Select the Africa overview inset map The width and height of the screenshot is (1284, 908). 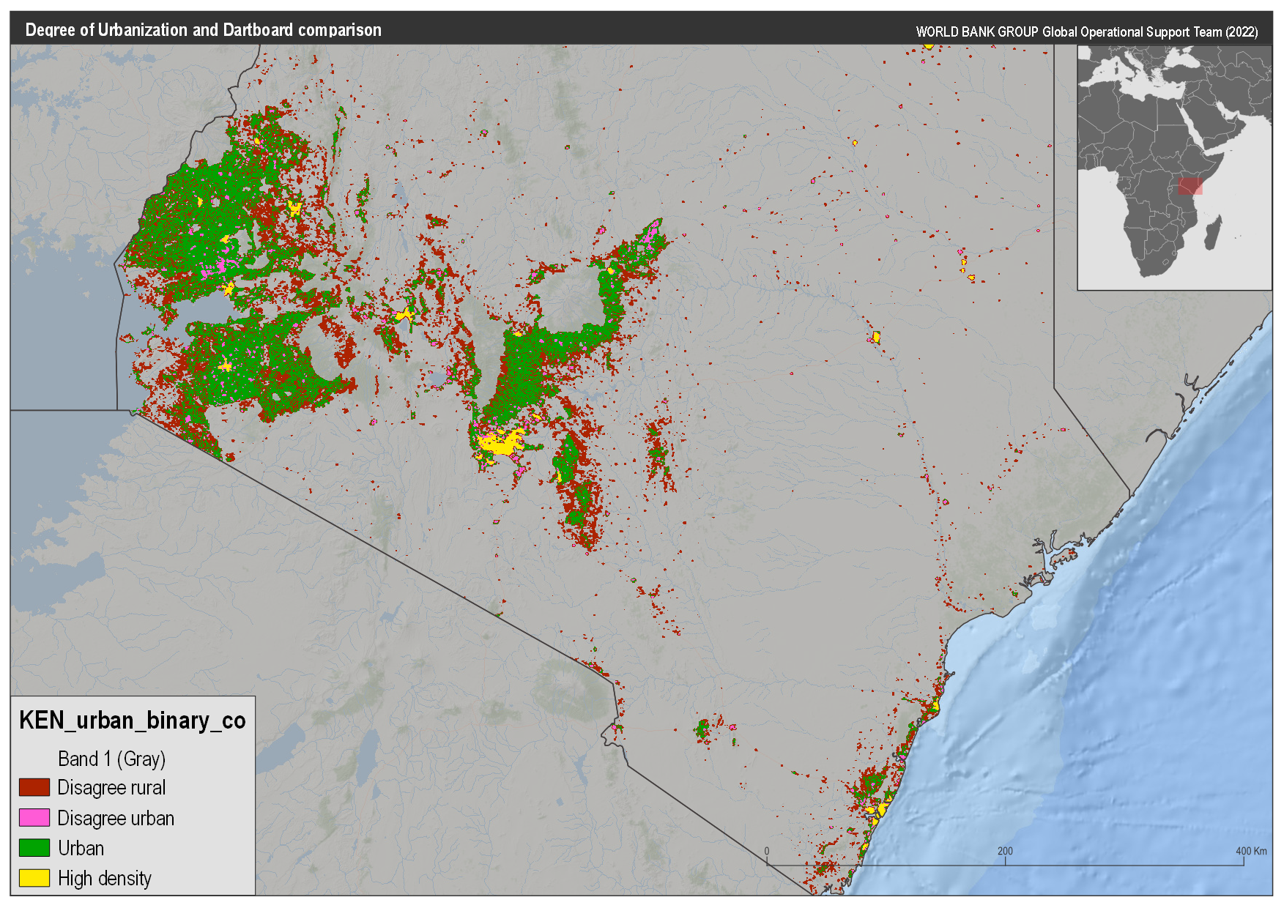(1173, 167)
